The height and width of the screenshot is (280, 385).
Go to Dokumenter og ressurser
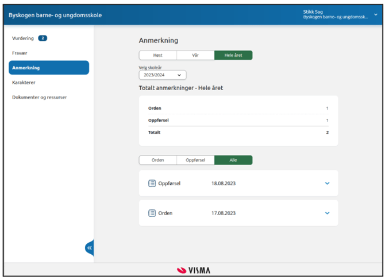pos(40,98)
